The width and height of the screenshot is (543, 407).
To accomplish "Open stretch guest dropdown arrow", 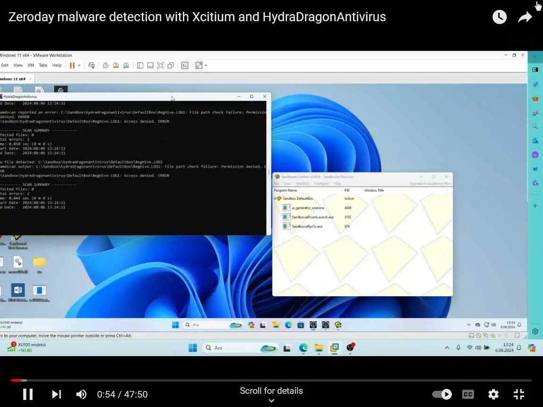I will pyautogui.click(x=206, y=65).
